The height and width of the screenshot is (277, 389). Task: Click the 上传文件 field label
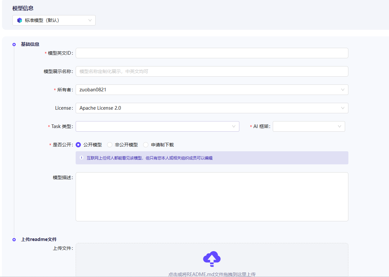pyautogui.click(x=63, y=248)
